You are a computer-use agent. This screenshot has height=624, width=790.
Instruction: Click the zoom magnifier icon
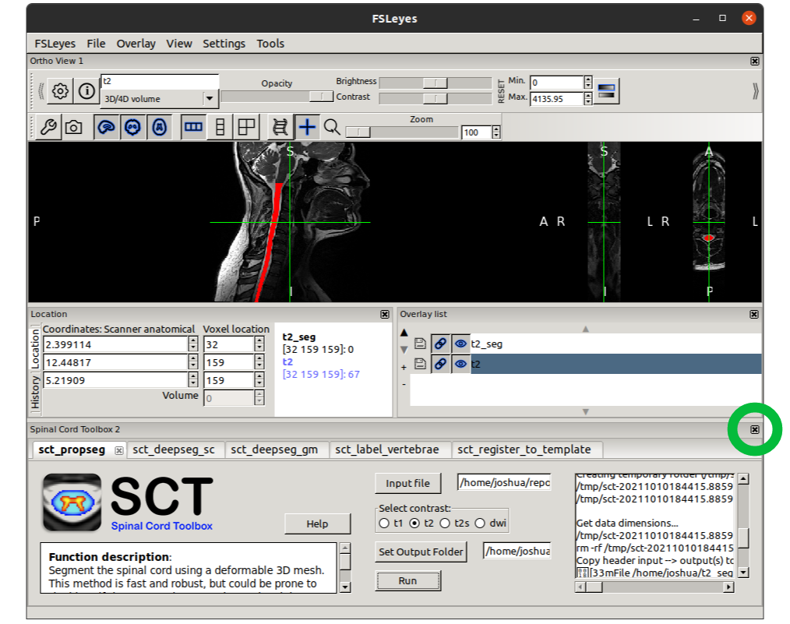332,127
